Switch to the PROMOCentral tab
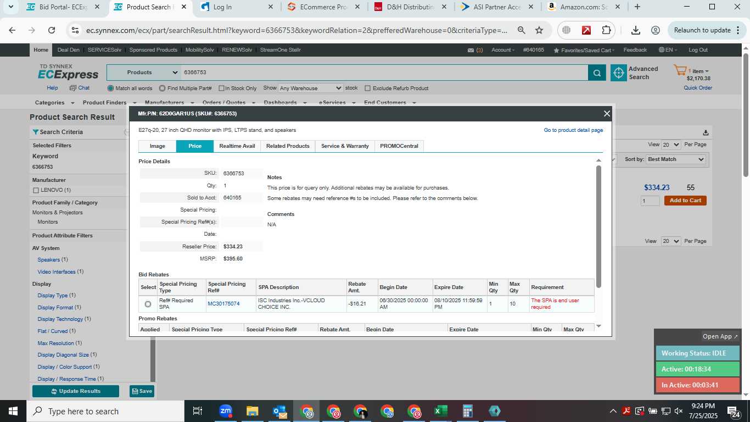The image size is (750, 422). point(399,146)
